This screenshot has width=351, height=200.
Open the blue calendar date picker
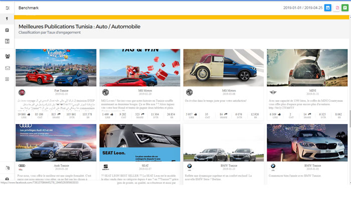[x=327, y=8]
